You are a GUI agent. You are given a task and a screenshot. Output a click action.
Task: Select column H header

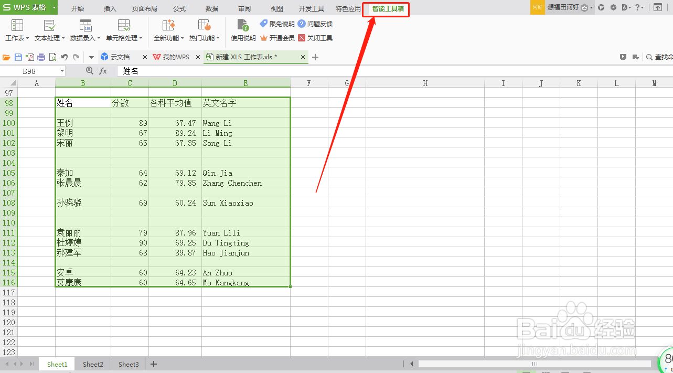pyautogui.click(x=425, y=83)
